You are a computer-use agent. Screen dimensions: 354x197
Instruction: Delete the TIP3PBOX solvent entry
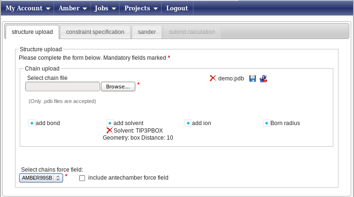(x=109, y=131)
